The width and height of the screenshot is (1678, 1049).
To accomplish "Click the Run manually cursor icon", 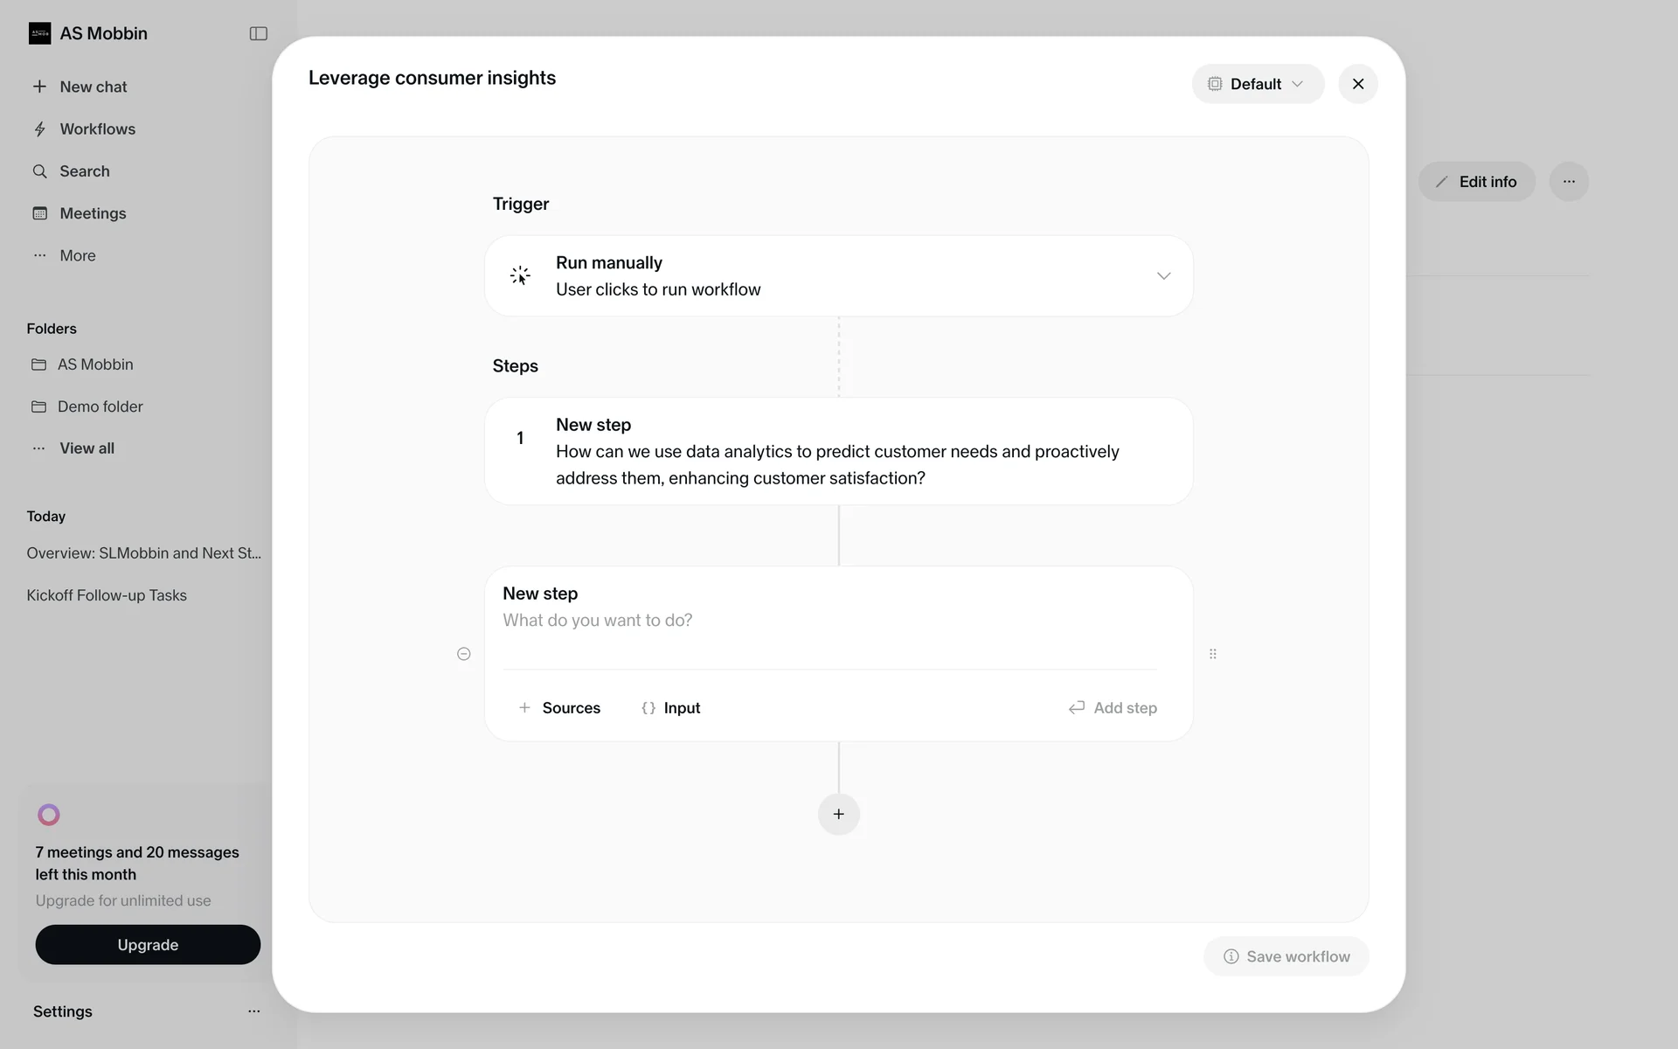I will pyautogui.click(x=520, y=276).
